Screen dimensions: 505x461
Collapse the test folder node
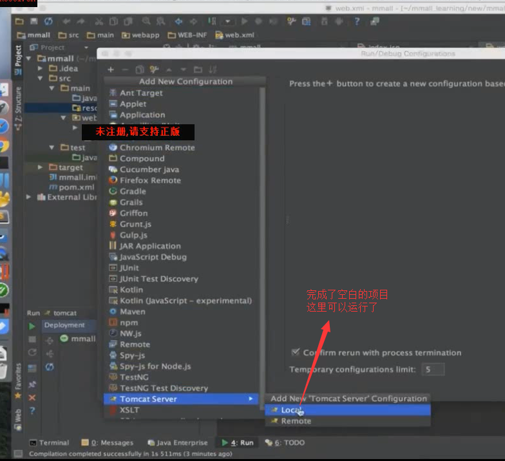pyautogui.click(x=52, y=147)
